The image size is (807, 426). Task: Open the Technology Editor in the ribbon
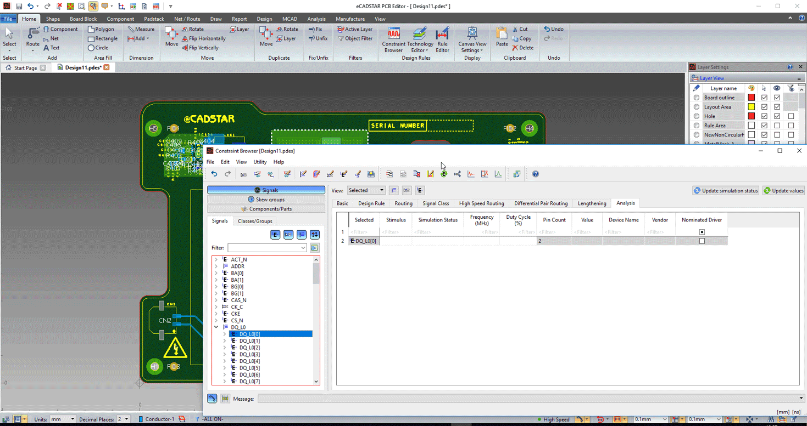coord(419,39)
